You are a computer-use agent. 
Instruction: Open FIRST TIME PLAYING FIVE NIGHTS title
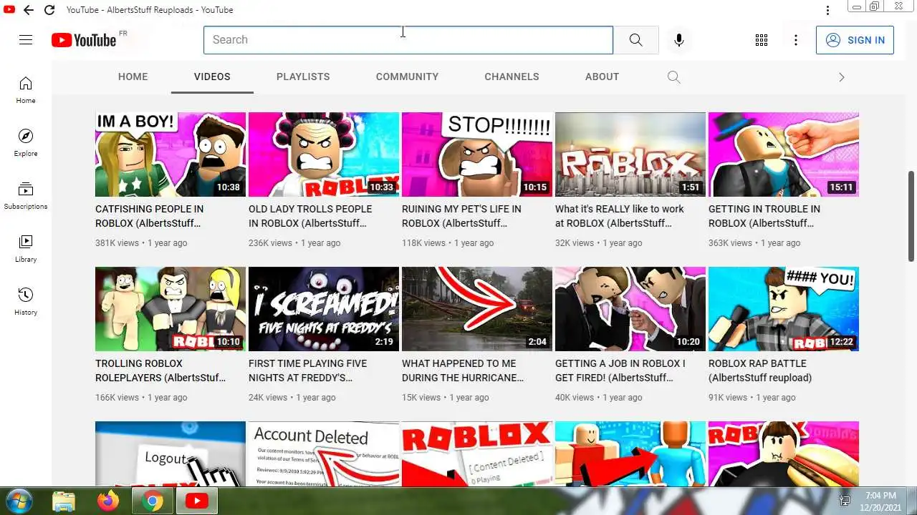pyautogui.click(x=307, y=371)
